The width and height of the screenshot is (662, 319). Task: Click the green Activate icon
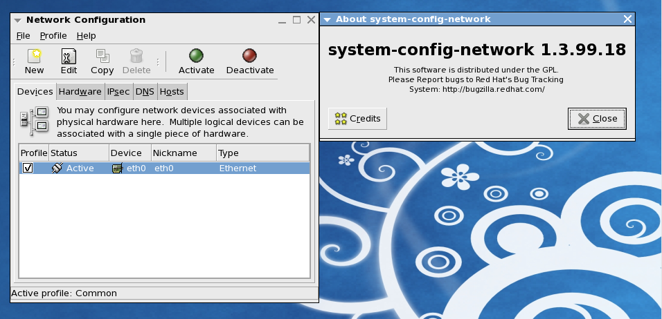(197, 55)
